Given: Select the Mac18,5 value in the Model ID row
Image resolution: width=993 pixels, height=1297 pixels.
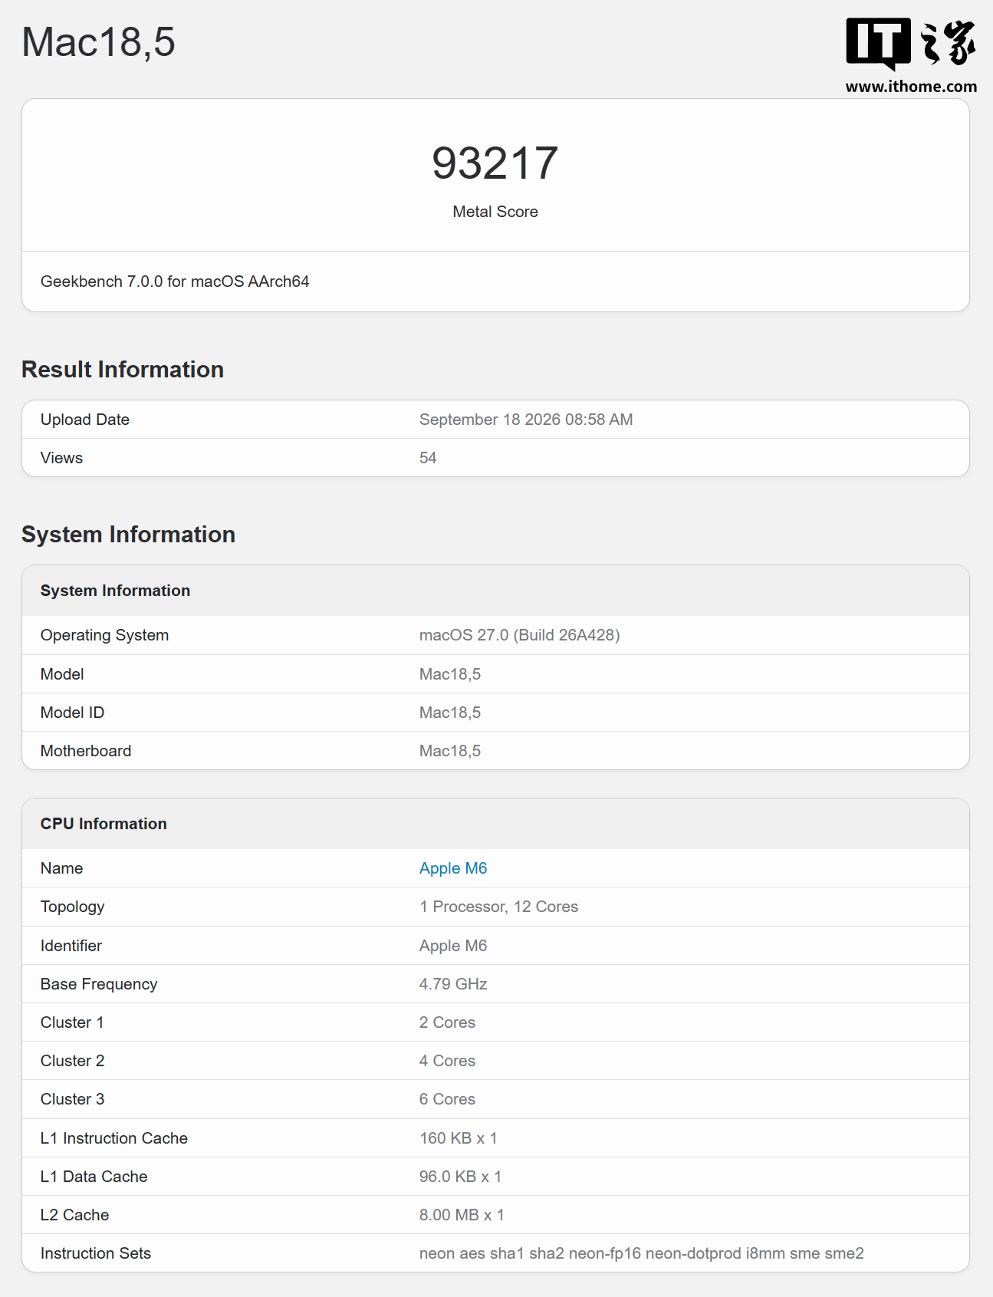Looking at the screenshot, I should click(450, 713).
